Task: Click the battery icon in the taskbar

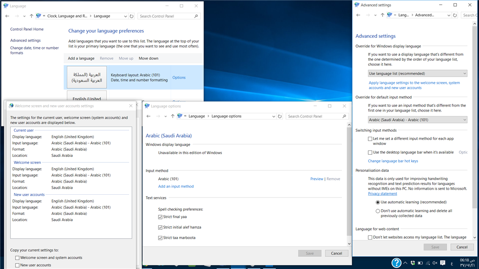Action: (421, 263)
